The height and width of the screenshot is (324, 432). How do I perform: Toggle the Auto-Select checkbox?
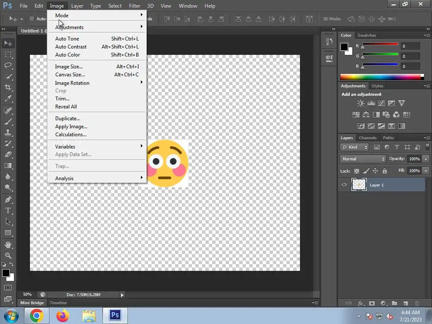pyautogui.click(x=31, y=19)
